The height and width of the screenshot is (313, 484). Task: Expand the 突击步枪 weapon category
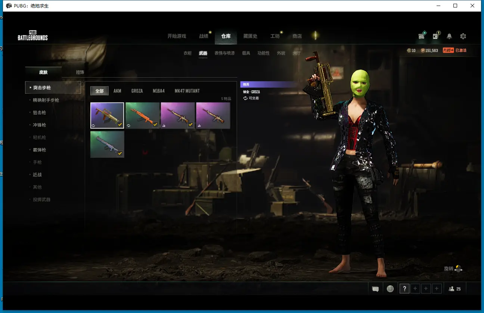tap(53, 88)
